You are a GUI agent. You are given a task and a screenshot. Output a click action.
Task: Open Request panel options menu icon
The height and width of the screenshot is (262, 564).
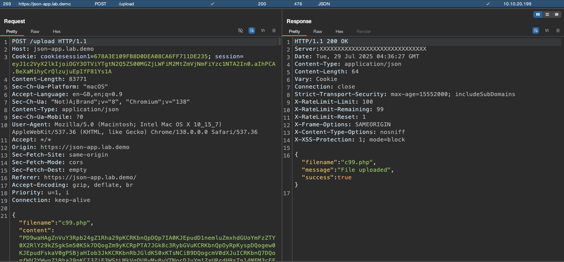[x=274, y=31]
